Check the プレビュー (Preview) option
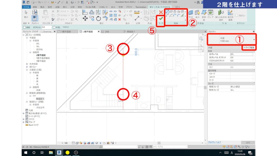The image size is (277, 156). point(237,15)
